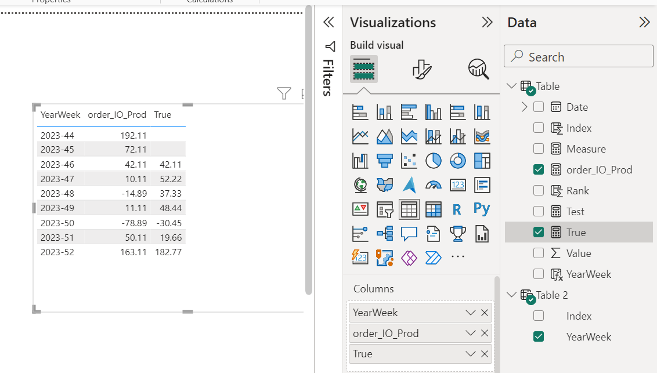
Task: Select the clustered bar chart visual
Action: click(x=409, y=112)
